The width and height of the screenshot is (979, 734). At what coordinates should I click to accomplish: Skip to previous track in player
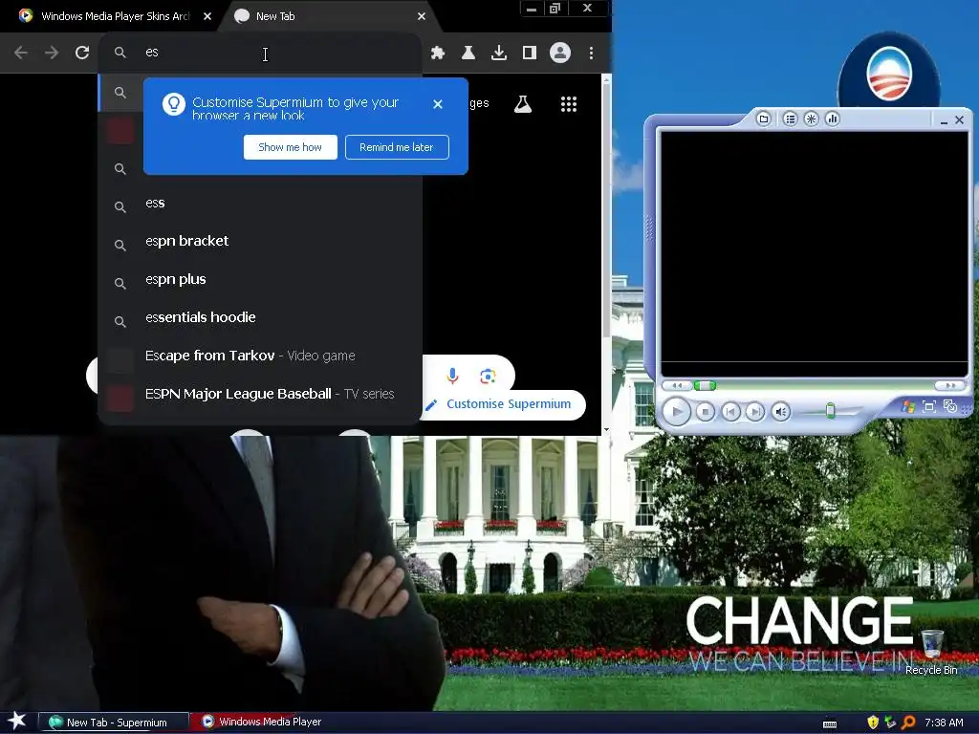[x=730, y=411]
